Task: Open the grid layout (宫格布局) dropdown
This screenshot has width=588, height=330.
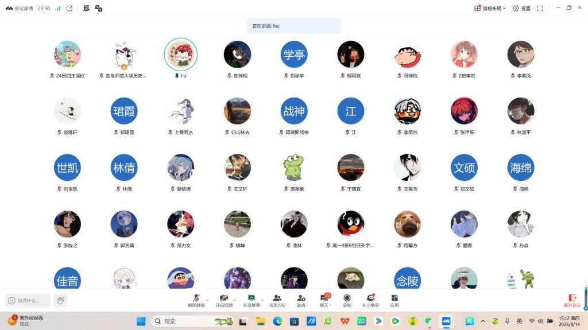Action: pyautogui.click(x=490, y=9)
